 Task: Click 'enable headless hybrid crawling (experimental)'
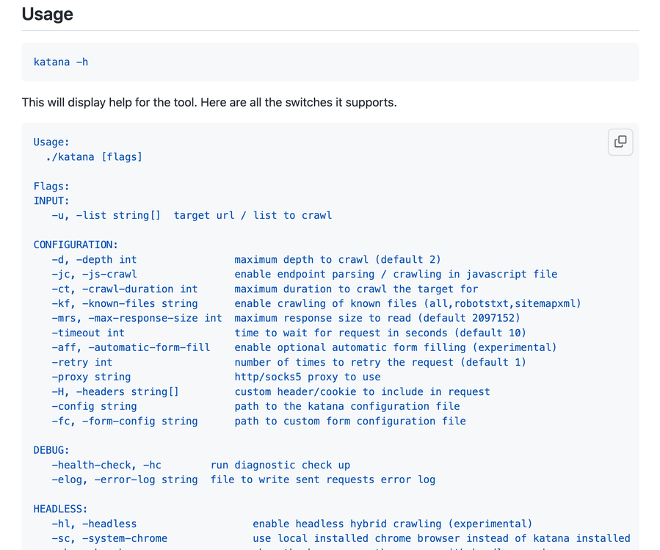[392, 524]
